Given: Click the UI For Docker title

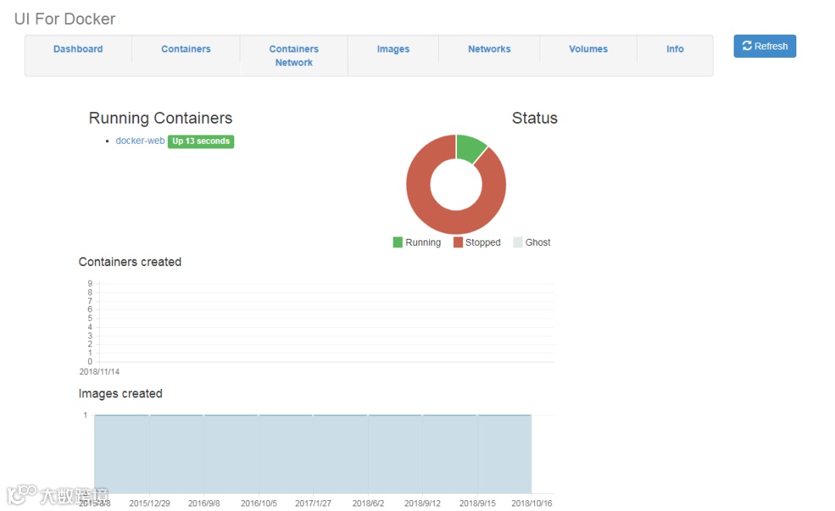Looking at the screenshot, I should 64,19.
